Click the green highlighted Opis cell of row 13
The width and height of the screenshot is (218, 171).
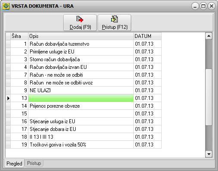[x=81, y=98]
